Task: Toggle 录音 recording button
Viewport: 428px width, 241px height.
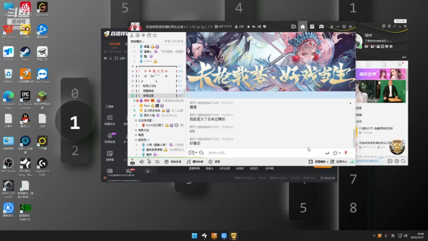Action: click(215, 162)
